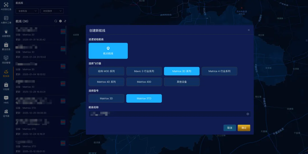
Task: Select the 航点航线 route type card
Action: tap(108, 51)
